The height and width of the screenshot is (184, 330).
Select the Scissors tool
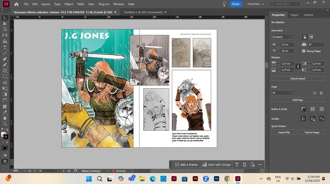(x=5, y=83)
